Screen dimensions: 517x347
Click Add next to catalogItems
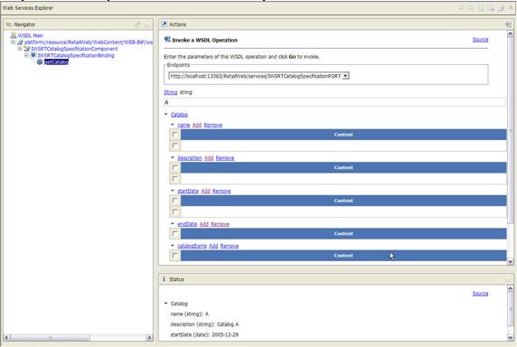pos(213,246)
